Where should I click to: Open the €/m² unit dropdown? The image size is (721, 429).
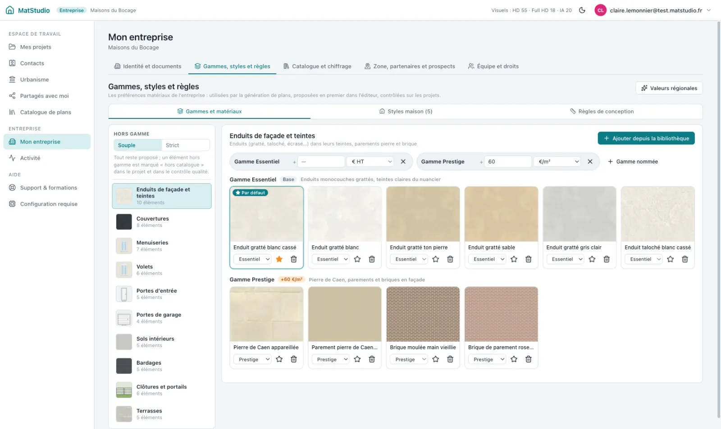[558, 162]
